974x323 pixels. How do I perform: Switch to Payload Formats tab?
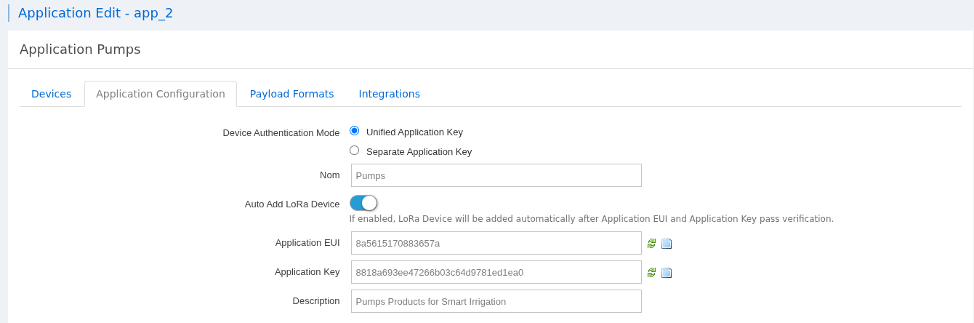tap(291, 94)
